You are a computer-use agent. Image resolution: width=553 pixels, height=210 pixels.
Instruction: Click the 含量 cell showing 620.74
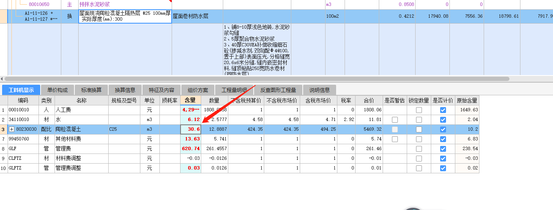click(x=191, y=148)
